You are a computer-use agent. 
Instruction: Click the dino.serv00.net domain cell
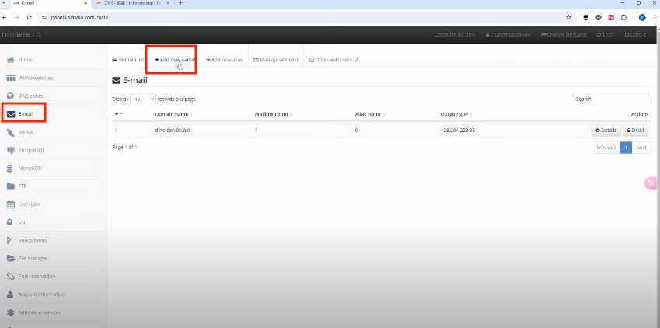[173, 131]
